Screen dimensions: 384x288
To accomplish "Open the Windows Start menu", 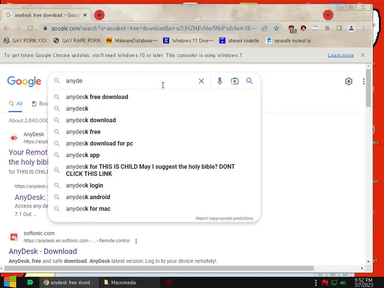I will tap(10, 282).
